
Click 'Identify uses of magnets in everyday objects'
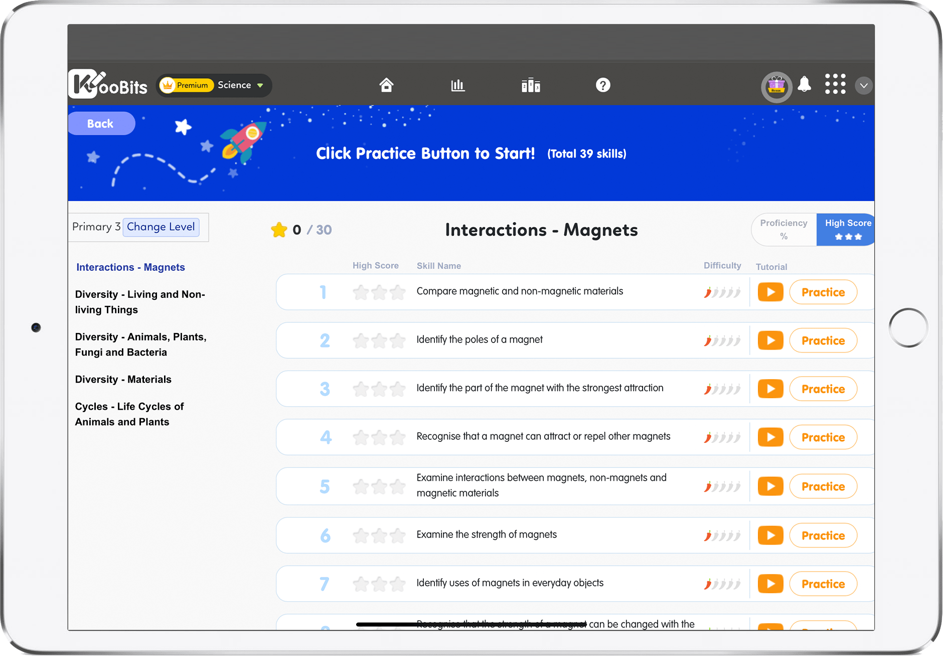[x=510, y=583]
